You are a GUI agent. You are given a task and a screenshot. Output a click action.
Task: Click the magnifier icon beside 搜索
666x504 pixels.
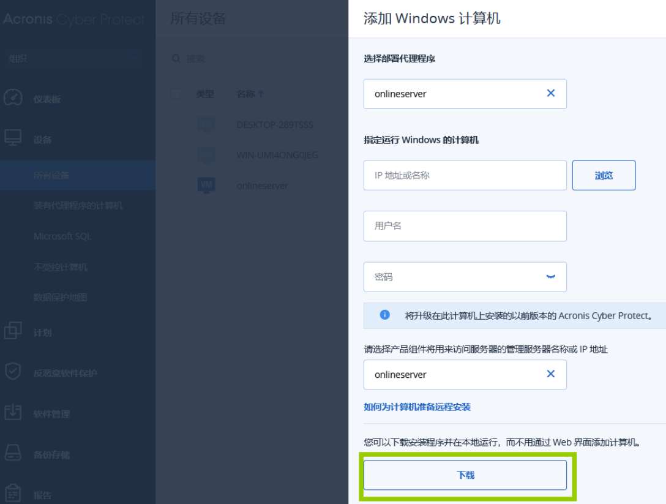coord(176,58)
